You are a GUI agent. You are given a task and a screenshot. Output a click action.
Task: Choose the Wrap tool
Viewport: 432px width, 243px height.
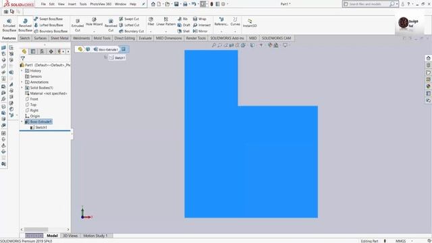pos(200,19)
